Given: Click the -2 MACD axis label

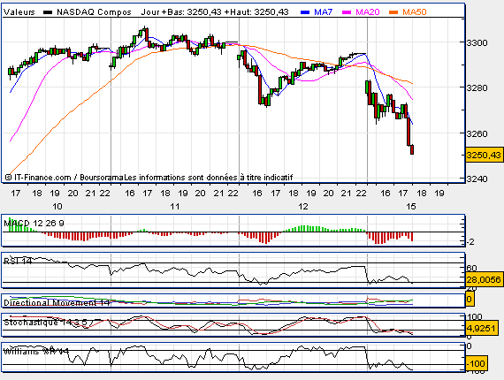Looking at the screenshot, I should pos(470,242).
